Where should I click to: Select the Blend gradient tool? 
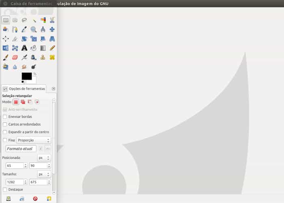[x=43, y=48]
